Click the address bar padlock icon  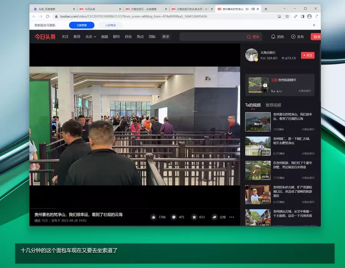click(56, 16)
